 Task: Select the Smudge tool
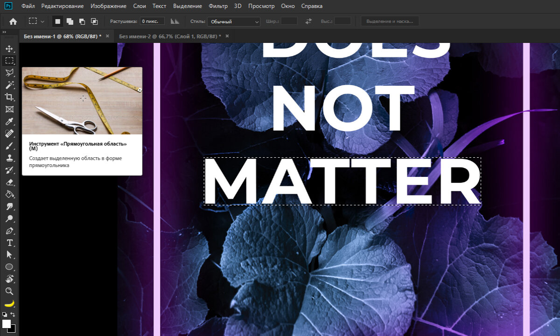point(9,206)
